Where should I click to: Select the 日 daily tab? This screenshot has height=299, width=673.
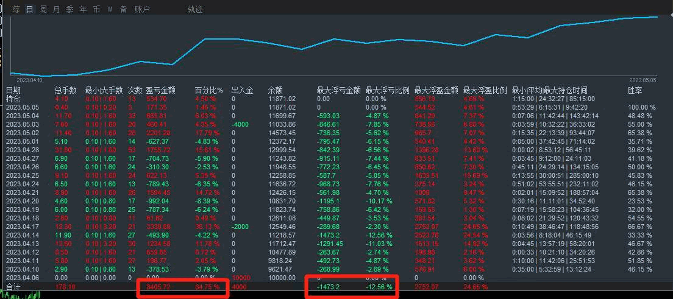(30, 9)
